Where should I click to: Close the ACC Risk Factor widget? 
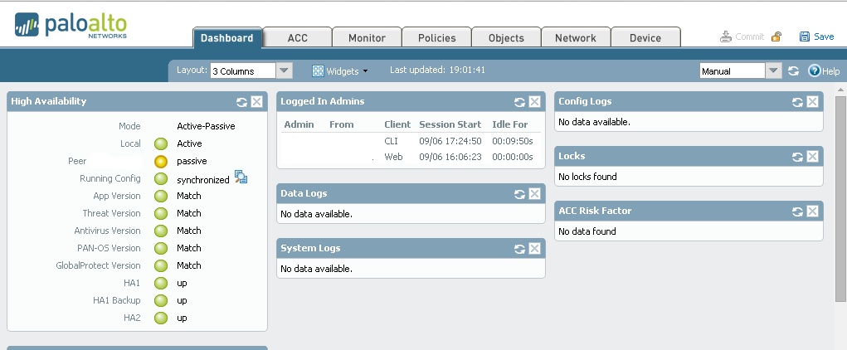pyautogui.click(x=812, y=211)
